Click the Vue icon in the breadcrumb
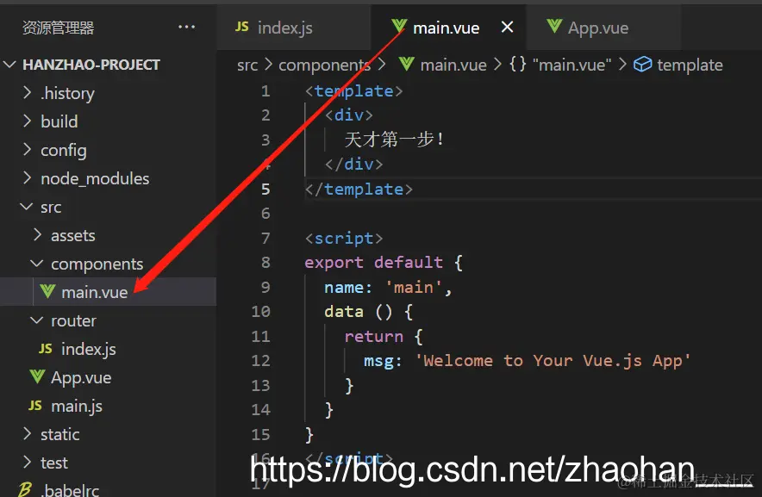Viewport: 762px width, 497px height. click(406, 64)
